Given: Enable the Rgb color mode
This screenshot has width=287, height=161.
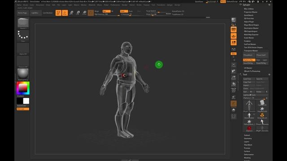Looking at the screenshot, I should 106,11.
